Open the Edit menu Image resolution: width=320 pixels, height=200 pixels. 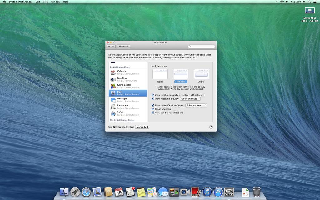click(x=37, y=2)
